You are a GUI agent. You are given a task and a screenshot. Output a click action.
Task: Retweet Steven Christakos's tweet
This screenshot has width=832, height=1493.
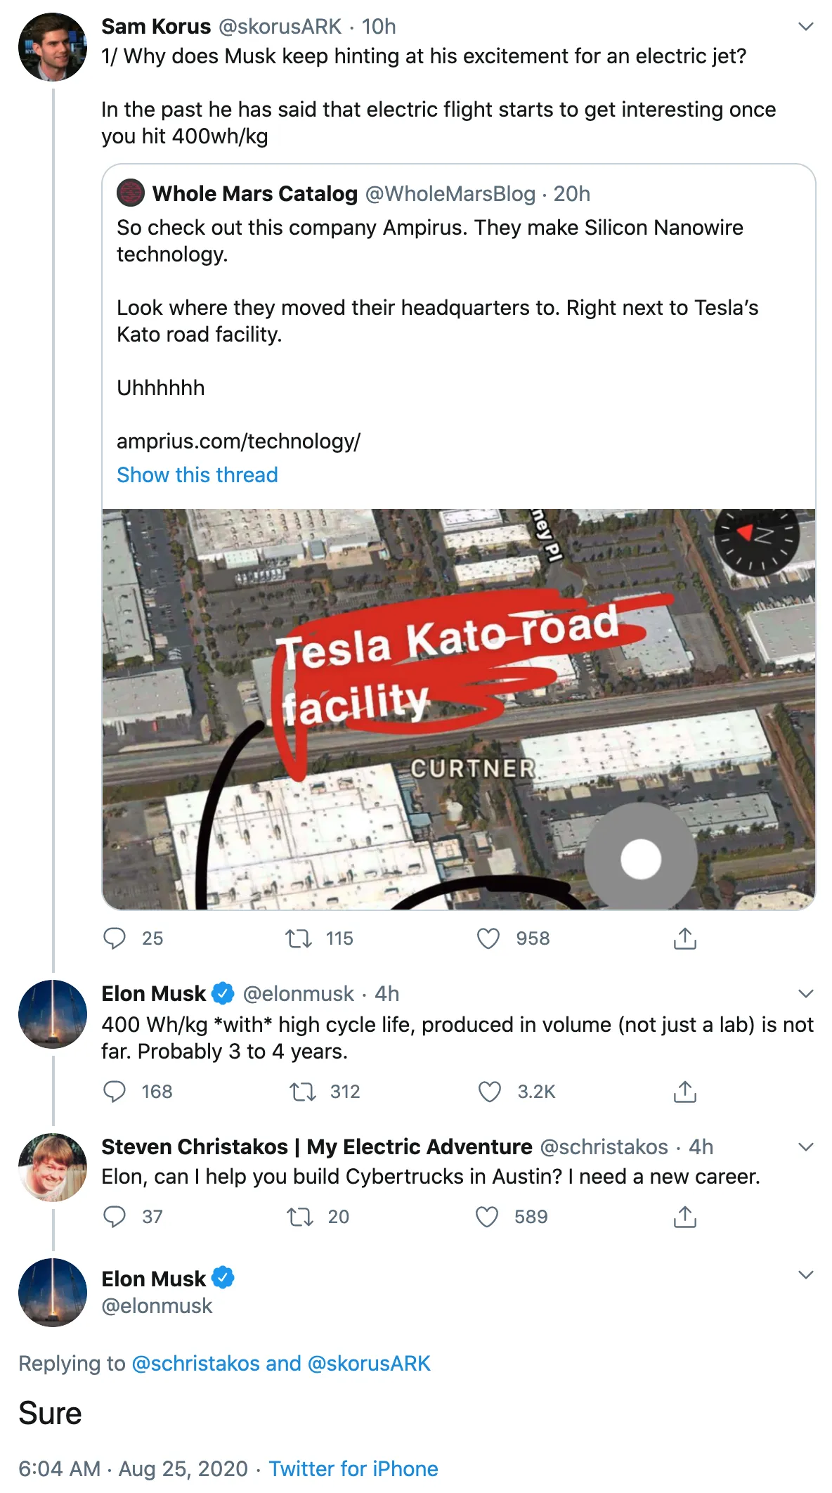click(300, 1217)
